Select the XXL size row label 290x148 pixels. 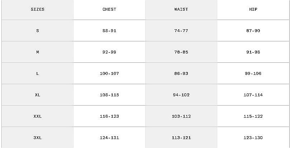coord(38,116)
